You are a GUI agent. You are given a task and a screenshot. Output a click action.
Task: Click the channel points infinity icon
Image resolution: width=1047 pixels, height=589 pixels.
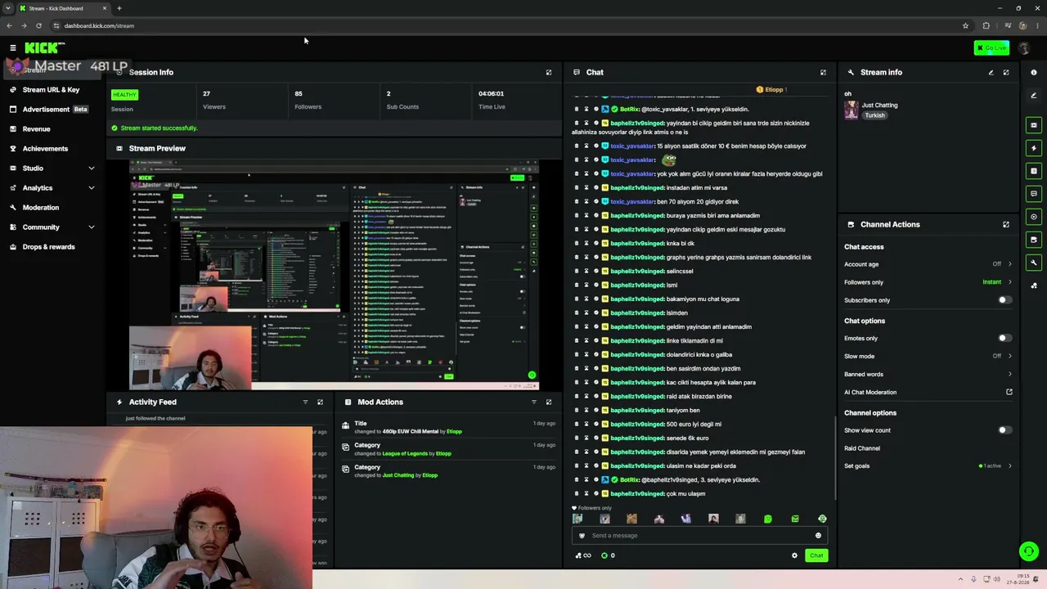[x=583, y=555]
